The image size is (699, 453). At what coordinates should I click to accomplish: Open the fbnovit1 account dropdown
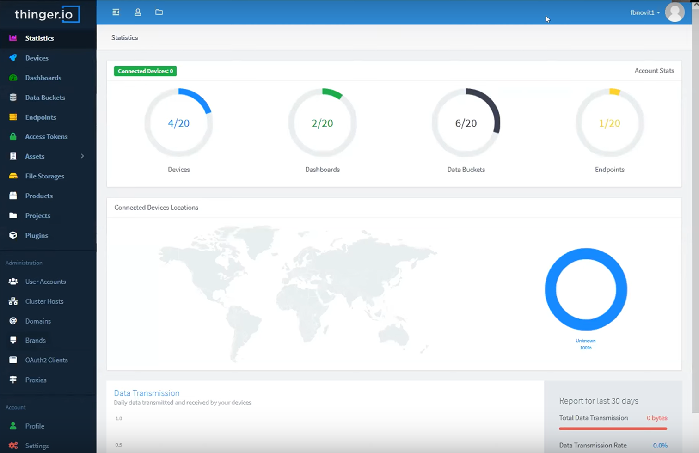coord(645,12)
